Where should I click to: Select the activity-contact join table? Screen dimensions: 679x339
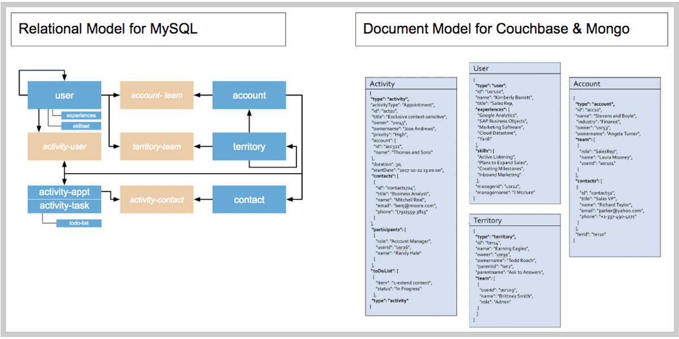pos(156,199)
